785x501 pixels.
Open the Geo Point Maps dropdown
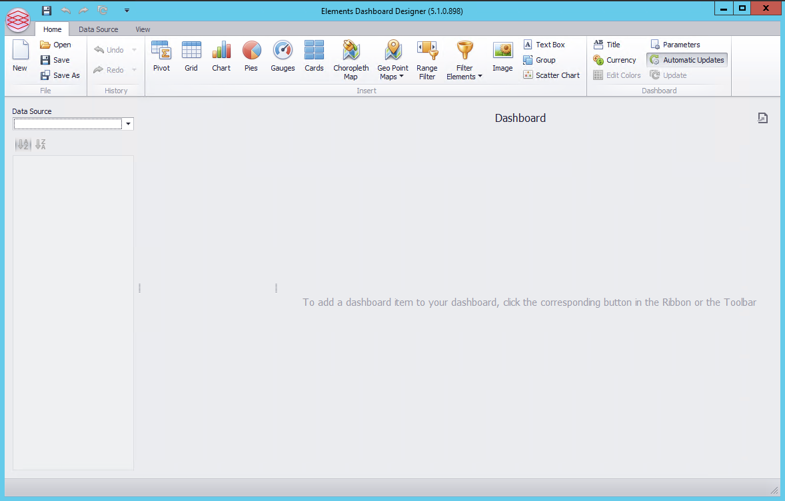click(x=393, y=59)
